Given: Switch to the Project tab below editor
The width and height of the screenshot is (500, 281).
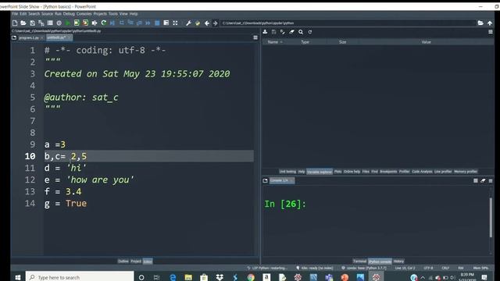Looking at the screenshot, I should (135, 261).
